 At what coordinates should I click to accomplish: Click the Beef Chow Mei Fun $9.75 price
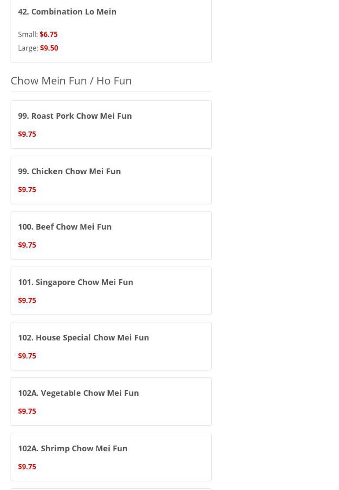coord(27,245)
